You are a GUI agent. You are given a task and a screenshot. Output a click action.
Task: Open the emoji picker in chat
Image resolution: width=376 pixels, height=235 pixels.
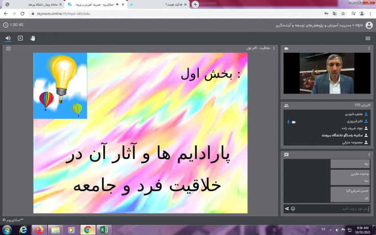point(293,208)
